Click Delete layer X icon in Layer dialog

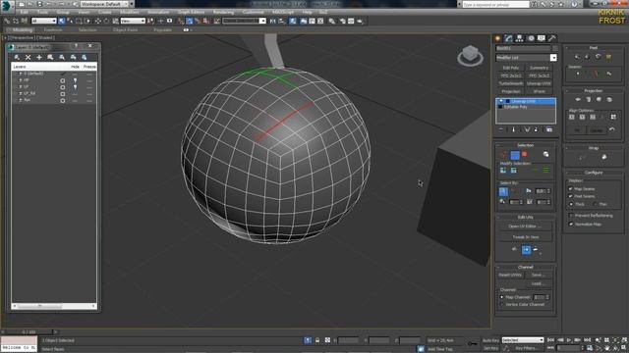[x=29, y=57]
